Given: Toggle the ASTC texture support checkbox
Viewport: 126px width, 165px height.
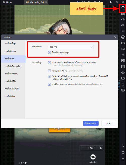Looking at the screenshot, I should pyautogui.click(x=50, y=71).
